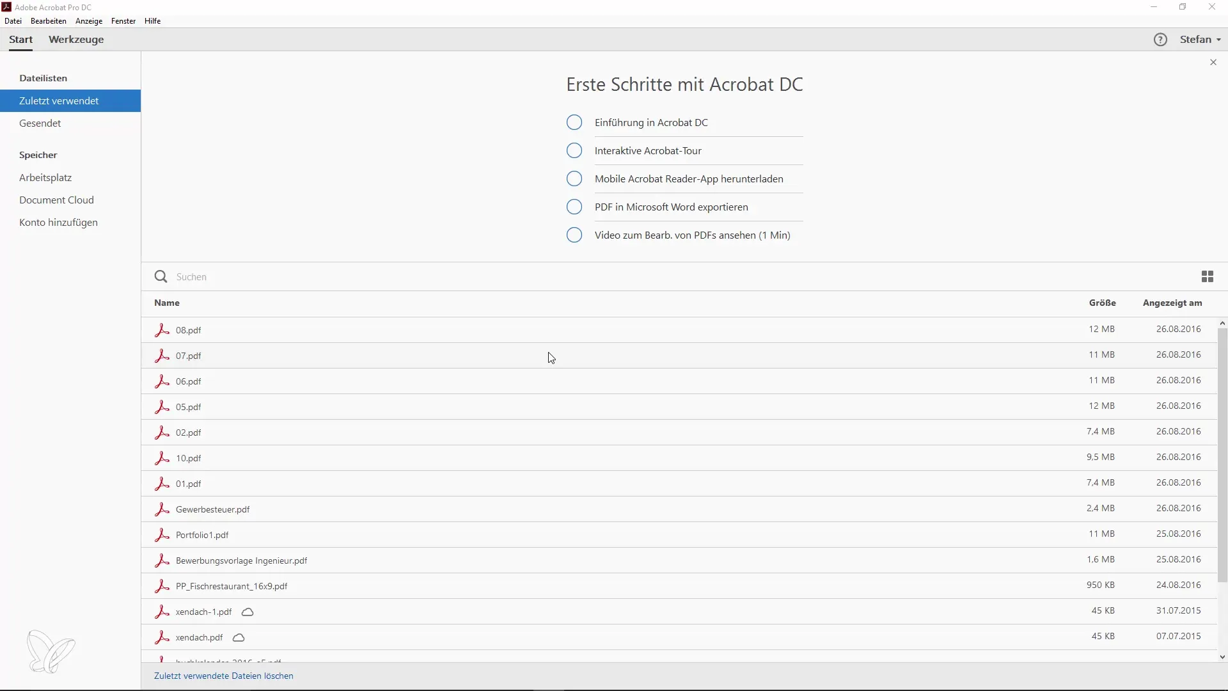This screenshot has width=1228, height=691.
Task: Click the cloud icon beside xendach-1.pdf
Action: tap(248, 612)
